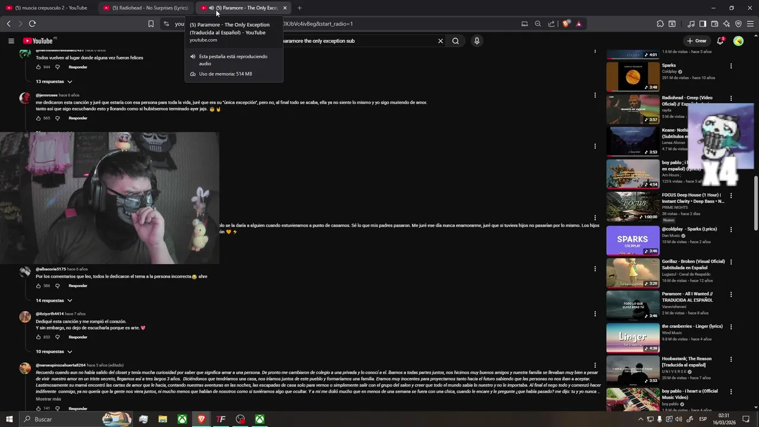Open the FOCUS Deep House thumbnail
The image size is (759, 427).
(x=633, y=205)
